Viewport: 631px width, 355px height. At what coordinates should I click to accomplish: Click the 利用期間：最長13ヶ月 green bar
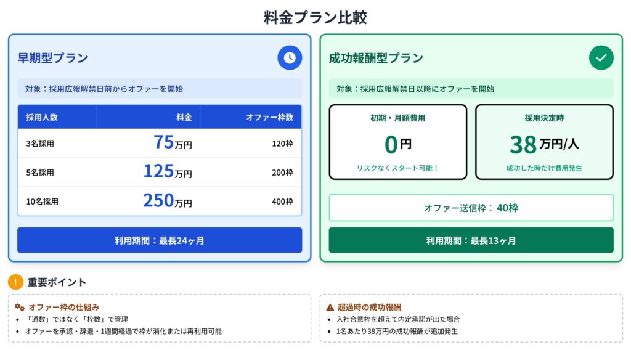pyautogui.click(x=471, y=240)
